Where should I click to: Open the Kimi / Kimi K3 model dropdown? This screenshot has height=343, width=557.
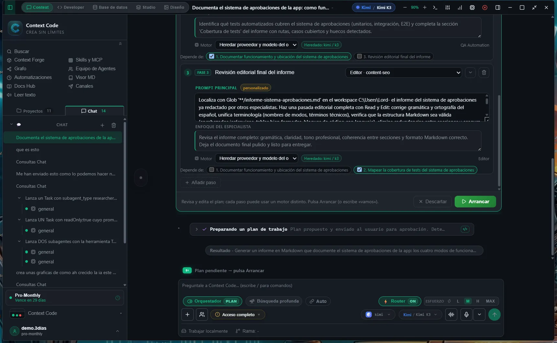pyautogui.click(x=420, y=315)
